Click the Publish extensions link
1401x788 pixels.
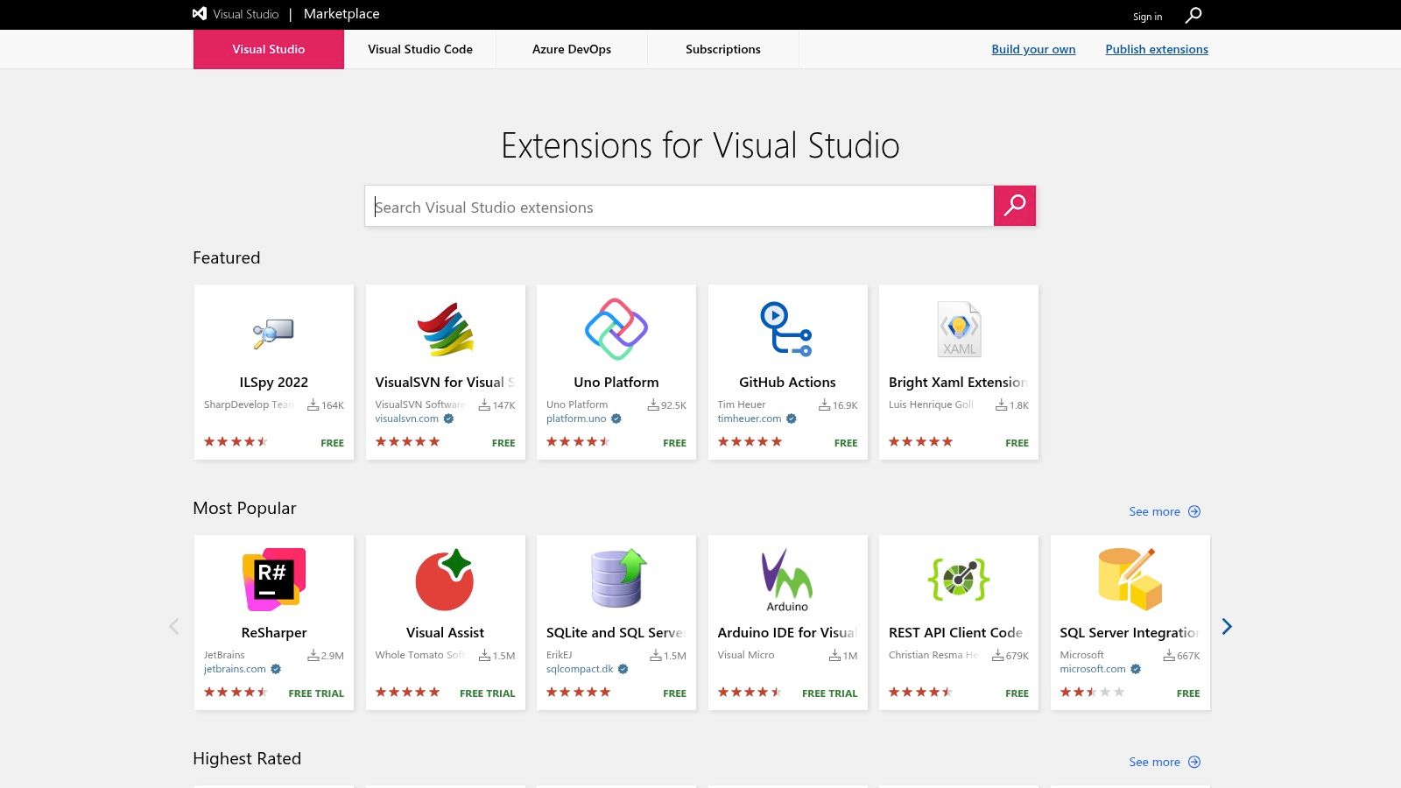pos(1157,49)
